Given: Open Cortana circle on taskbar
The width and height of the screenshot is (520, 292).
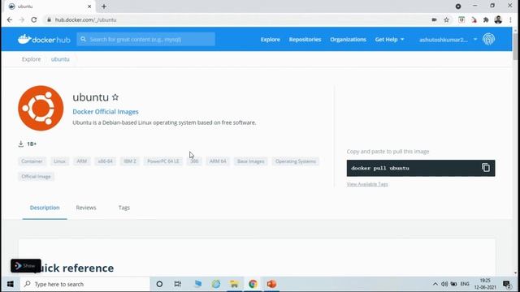Looking at the screenshot, I should [x=159, y=284].
